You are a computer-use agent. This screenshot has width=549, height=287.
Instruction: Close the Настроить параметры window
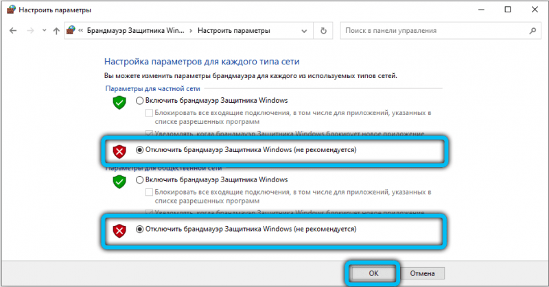pos(535,10)
